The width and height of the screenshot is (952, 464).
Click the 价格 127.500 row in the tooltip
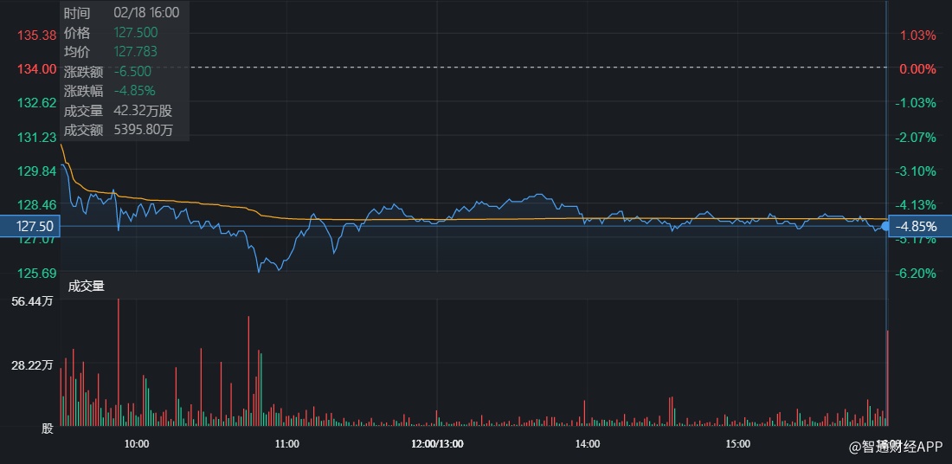123,33
